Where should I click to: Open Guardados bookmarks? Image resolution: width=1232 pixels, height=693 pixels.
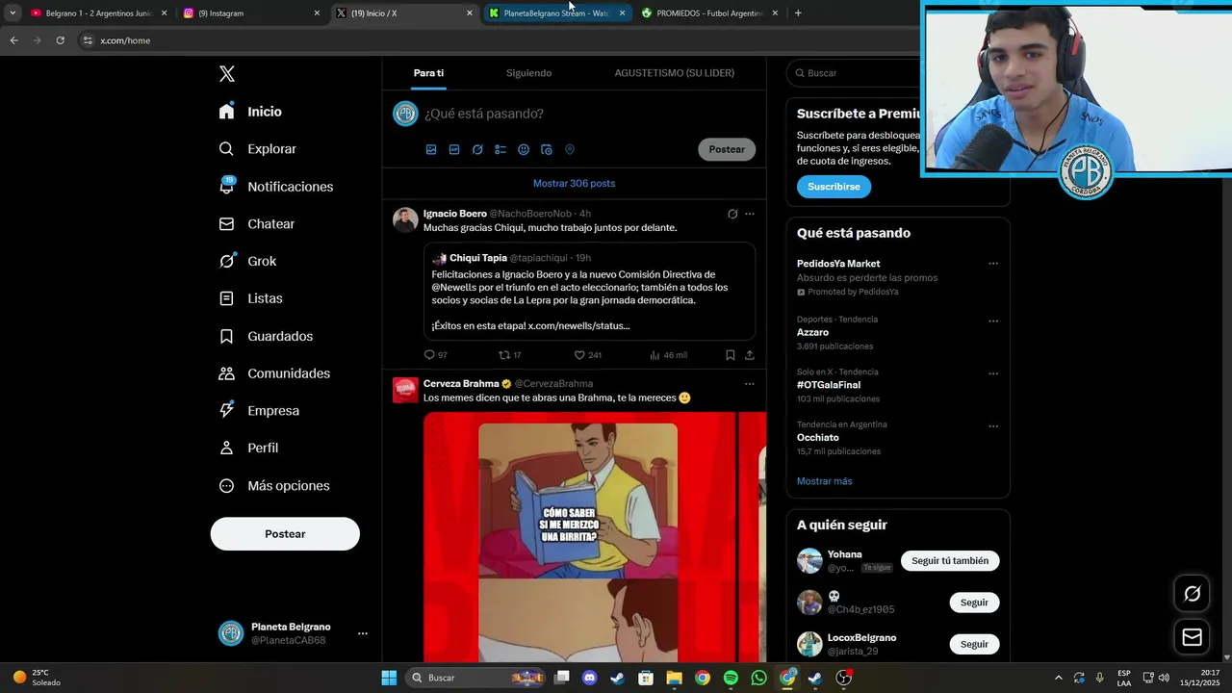pyautogui.click(x=266, y=336)
